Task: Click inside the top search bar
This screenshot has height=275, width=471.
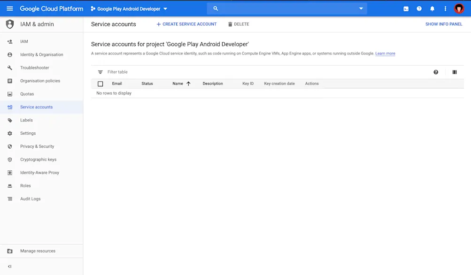Action: [x=287, y=8]
